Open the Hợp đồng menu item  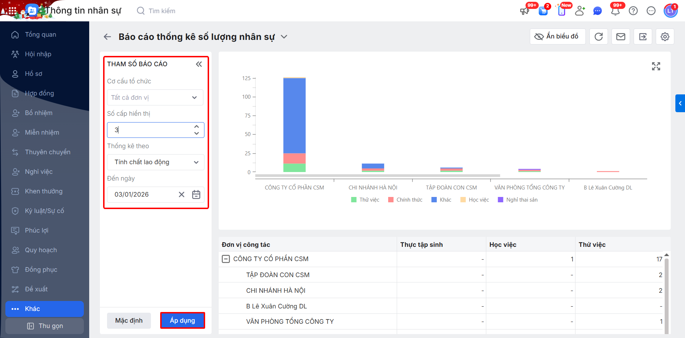(x=39, y=93)
